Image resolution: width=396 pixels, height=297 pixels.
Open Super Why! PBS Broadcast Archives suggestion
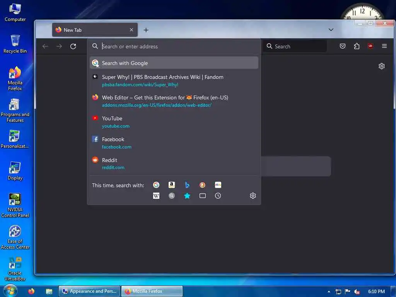coord(174,80)
